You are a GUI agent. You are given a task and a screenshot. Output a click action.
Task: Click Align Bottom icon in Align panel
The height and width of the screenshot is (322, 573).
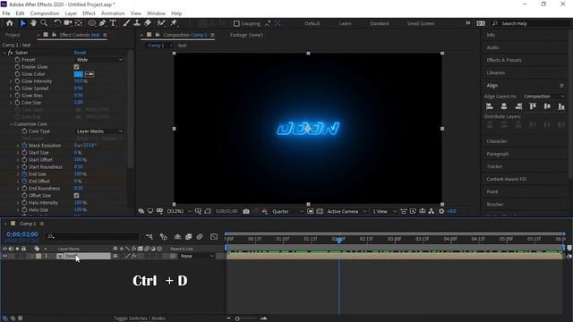coord(561,106)
